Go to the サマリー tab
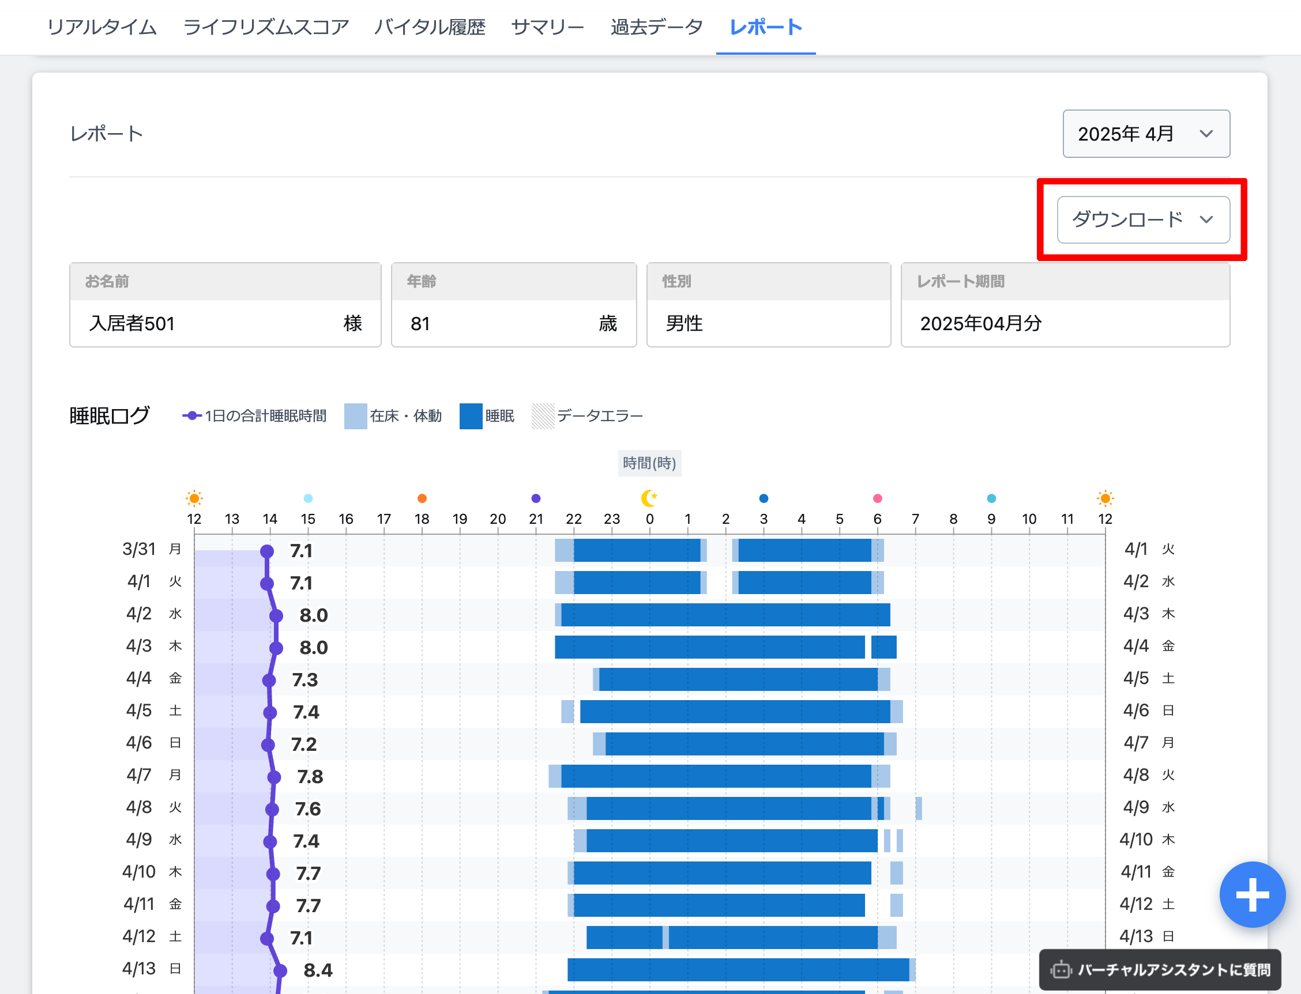 tap(548, 27)
